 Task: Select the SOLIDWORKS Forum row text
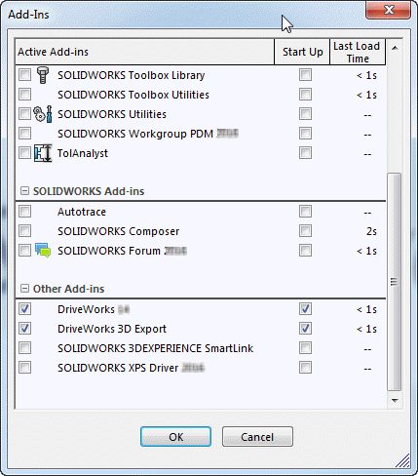(122, 251)
